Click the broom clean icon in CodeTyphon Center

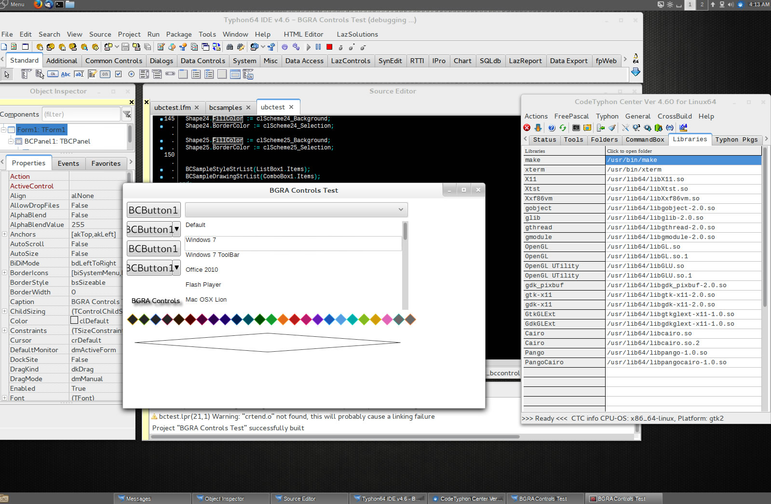click(x=612, y=127)
